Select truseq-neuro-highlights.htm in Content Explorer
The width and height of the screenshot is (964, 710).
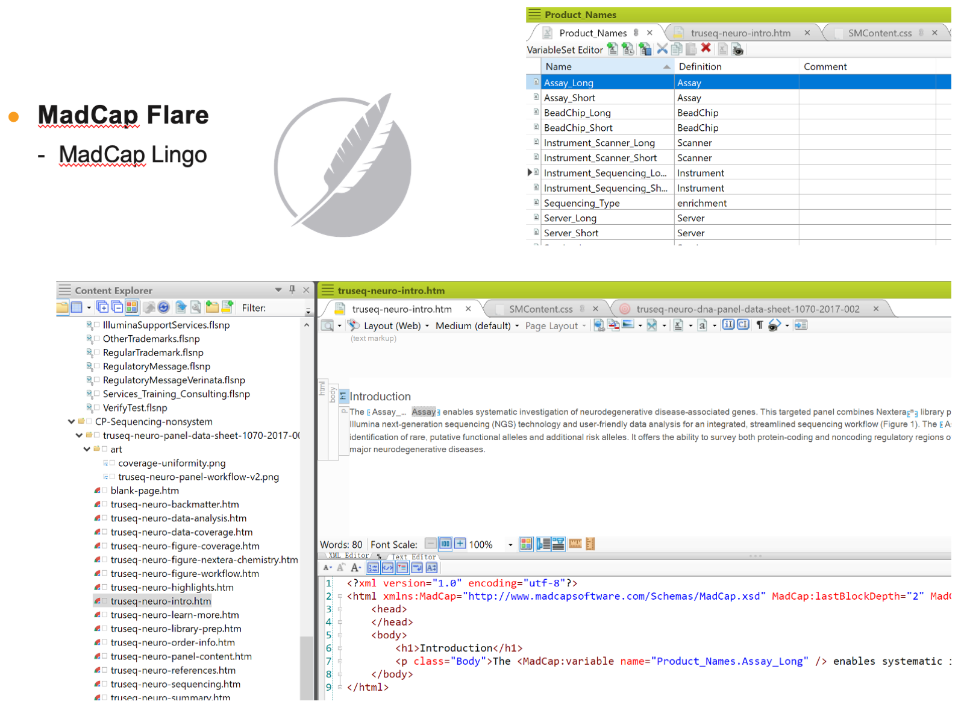pos(172,587)
